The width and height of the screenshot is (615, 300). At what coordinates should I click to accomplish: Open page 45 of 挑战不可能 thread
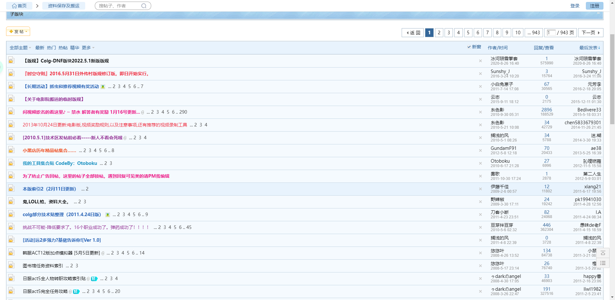click(189, 227)
